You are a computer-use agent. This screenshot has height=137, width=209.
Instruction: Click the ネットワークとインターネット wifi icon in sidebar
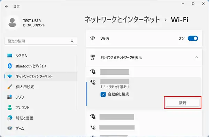point(10,76)
